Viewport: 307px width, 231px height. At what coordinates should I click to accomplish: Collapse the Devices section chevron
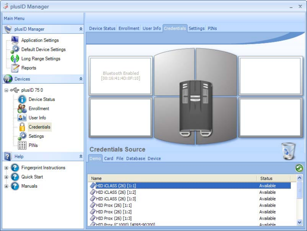(81, 79)
